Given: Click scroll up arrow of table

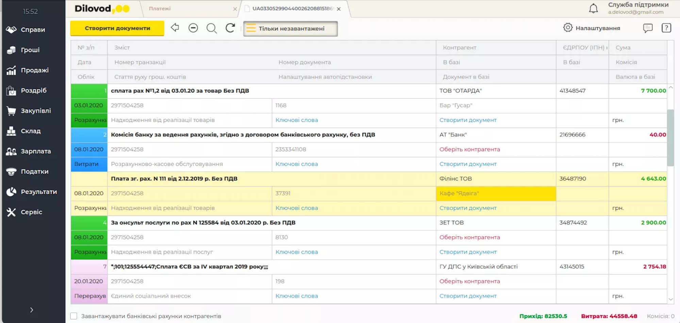Looking at the screenshot, I should click(670, 88).
